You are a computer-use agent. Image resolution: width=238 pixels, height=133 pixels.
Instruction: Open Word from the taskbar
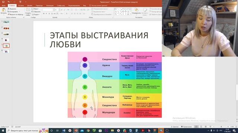(64, 130)
